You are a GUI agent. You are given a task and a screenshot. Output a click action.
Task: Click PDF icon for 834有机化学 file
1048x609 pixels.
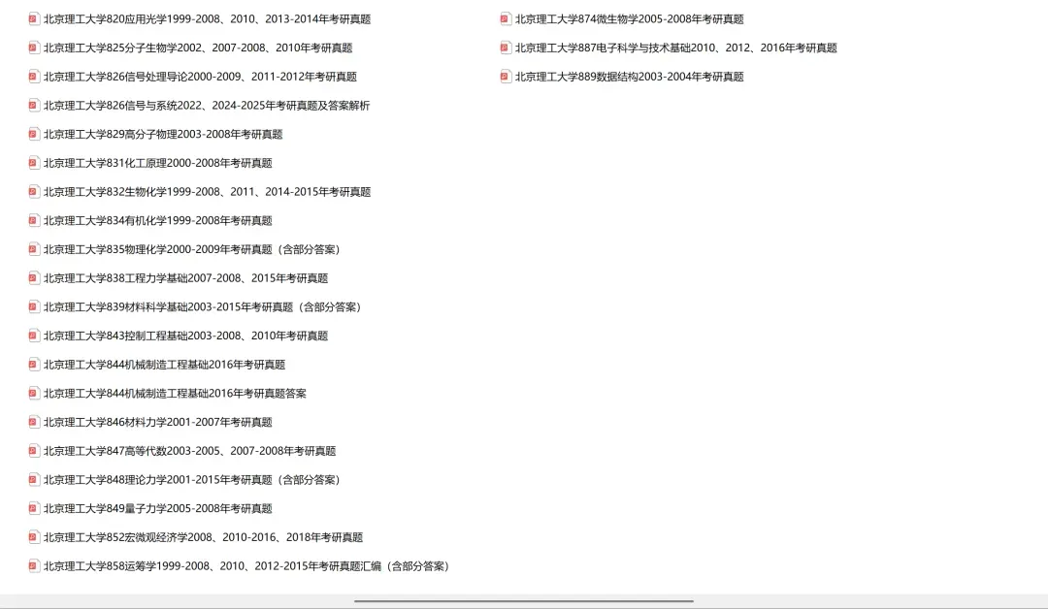[x=33, y=220]
